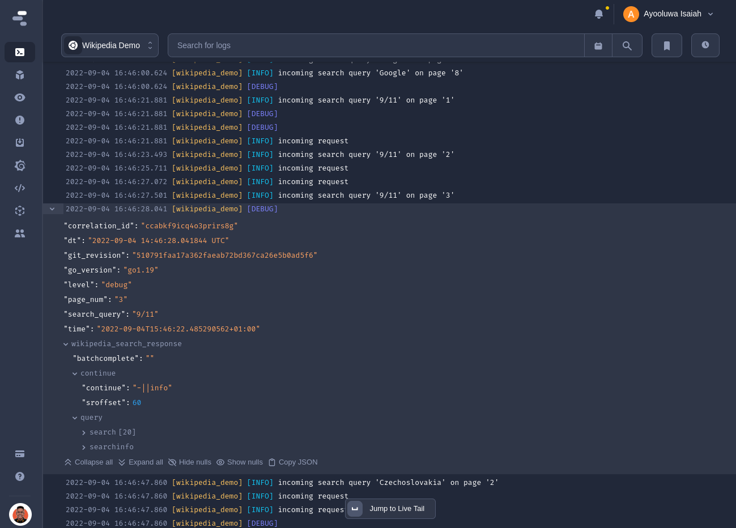Image resolution: width=736 pixels, height=528 pixels.
Task: Open the Wikipedia Demo source dropdown
Action: (x=109, y=45)
